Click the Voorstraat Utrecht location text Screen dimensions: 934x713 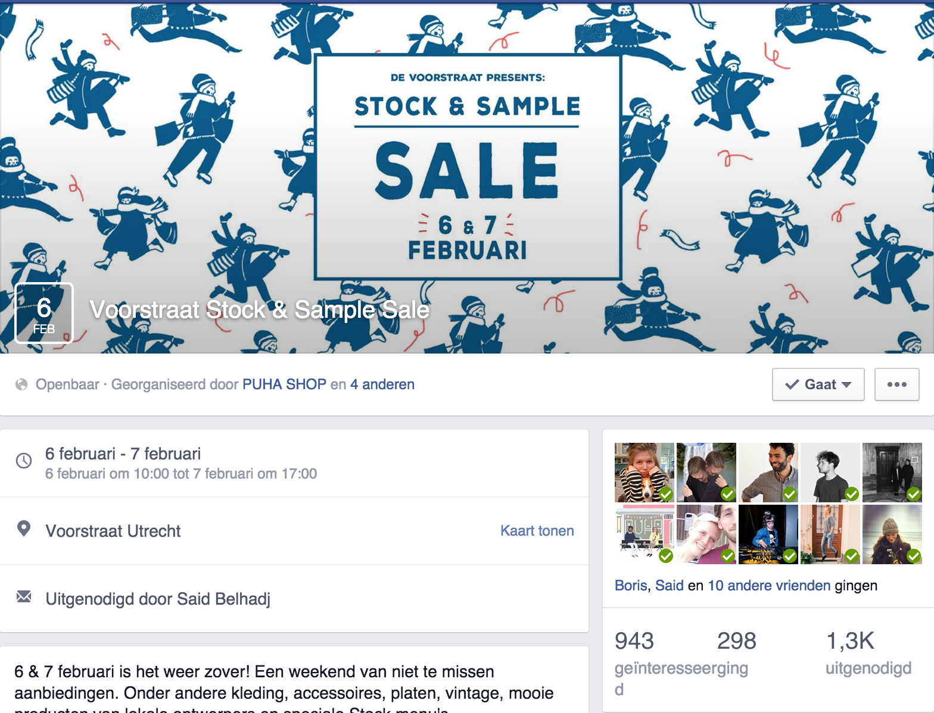click(113, 531)
